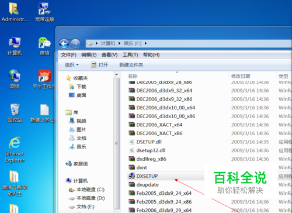
Task: Click the DSETUP.dll file icon
Action: 132,142
